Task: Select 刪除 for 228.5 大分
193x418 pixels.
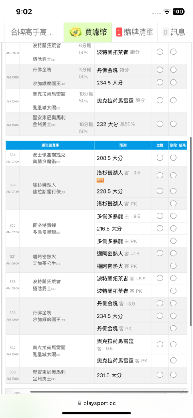Action: click(x=173, y=191)
